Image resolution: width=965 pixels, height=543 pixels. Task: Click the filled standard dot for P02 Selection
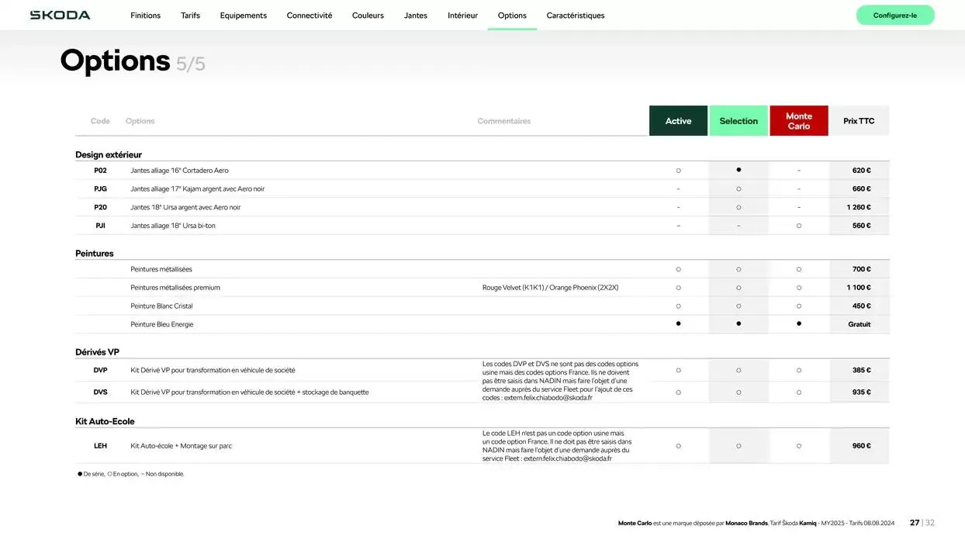[x=738, y=170]
